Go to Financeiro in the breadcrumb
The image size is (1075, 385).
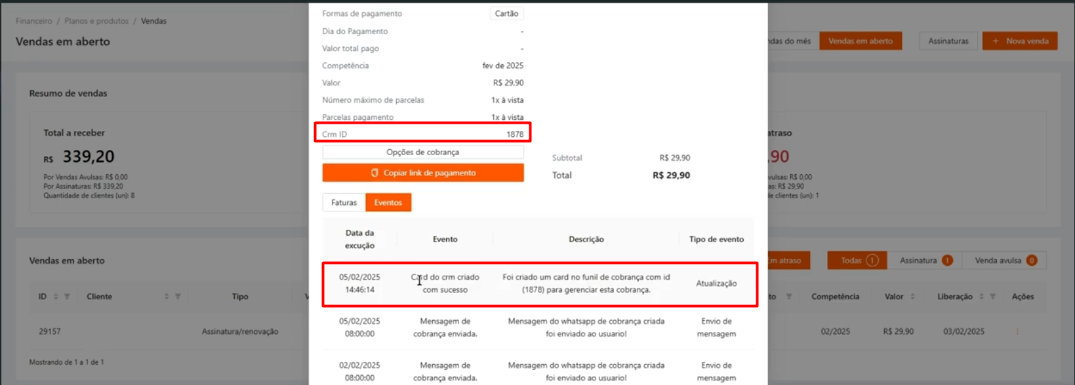(34, 21)
